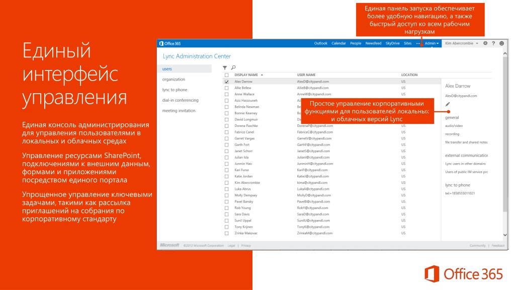
Task: Select lync to phone in sidebar
Action: click(175, 90)
